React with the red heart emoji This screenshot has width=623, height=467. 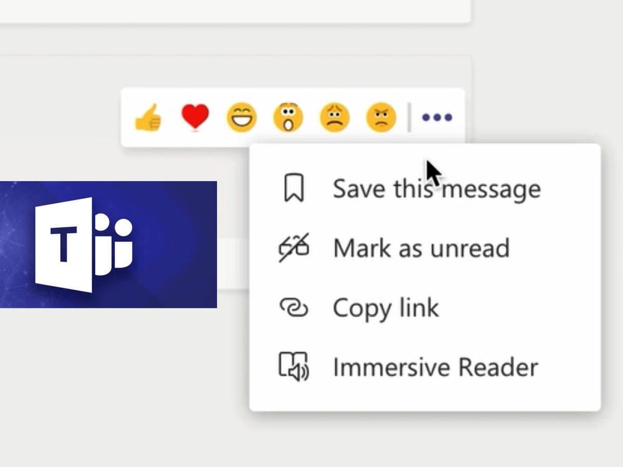[195, 117]
